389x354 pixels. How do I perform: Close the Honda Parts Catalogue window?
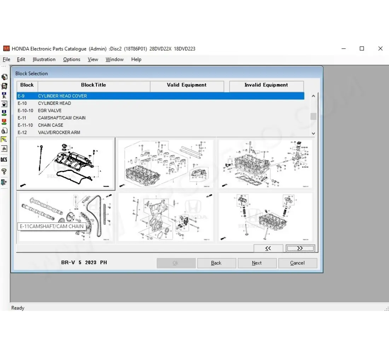(380, 48)
